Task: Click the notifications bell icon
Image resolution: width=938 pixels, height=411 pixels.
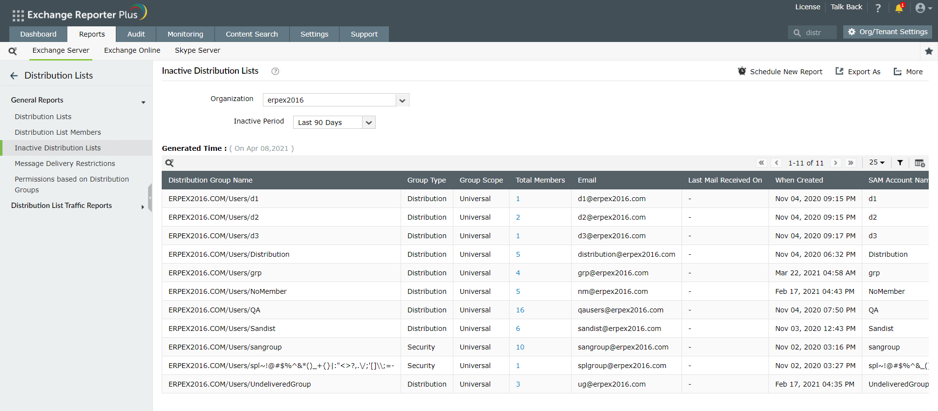Action: pos(898,8)
